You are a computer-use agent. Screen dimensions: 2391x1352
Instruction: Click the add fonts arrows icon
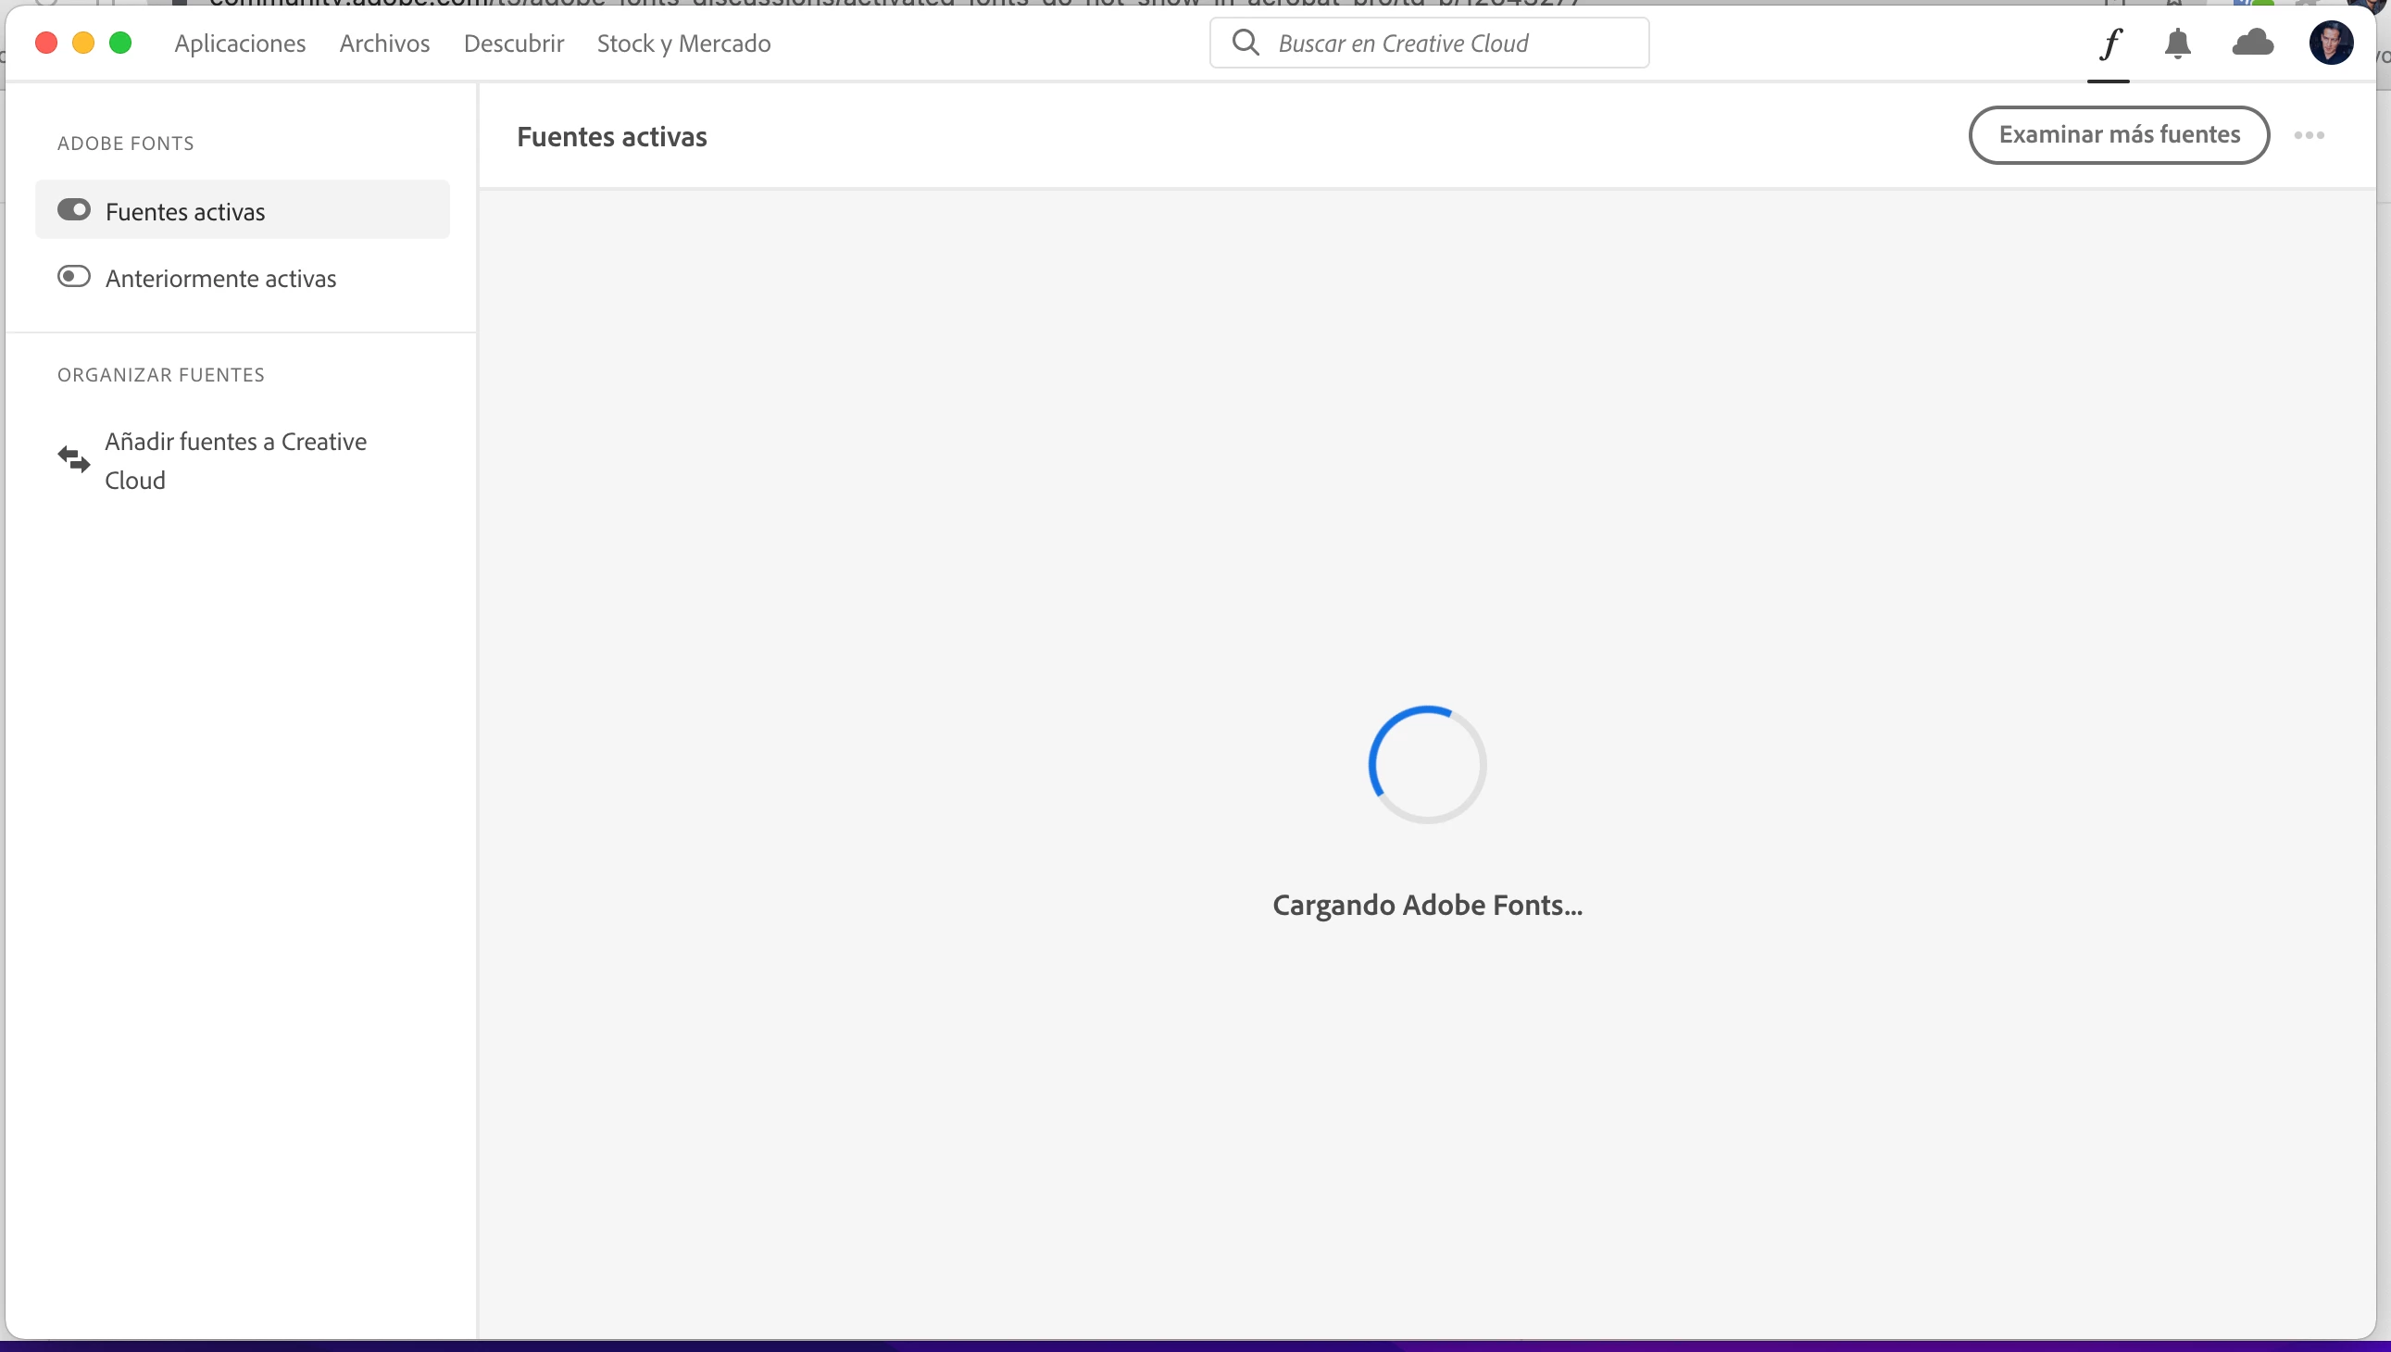[x=74, y=458]
